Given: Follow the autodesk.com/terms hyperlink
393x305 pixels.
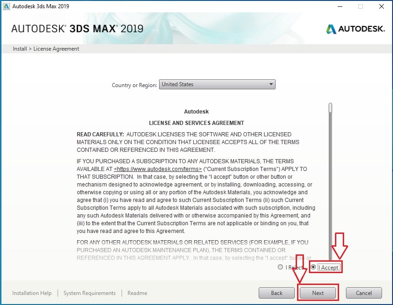Looking at the screenshot, I should pos(158,169).
